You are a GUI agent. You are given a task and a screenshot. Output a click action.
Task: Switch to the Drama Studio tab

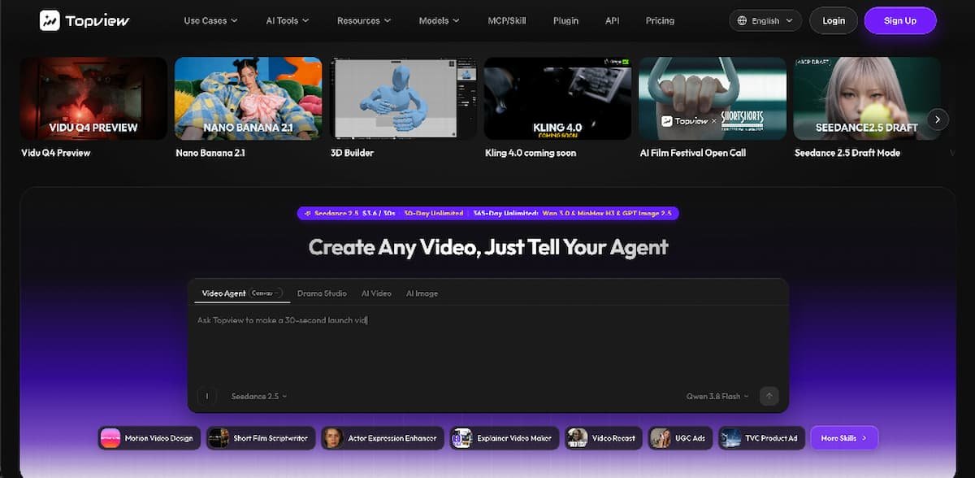click(322, 293)
